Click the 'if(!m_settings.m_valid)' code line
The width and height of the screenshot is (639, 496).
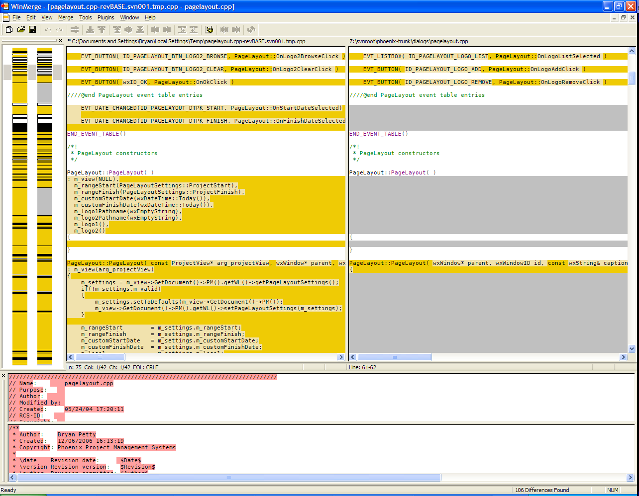pyautogui.click(x=121, y=289)
